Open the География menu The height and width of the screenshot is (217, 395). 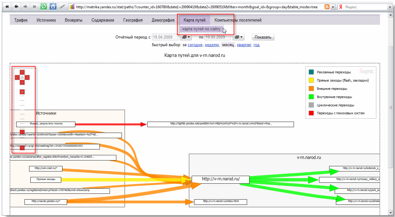tap(133, 20)
